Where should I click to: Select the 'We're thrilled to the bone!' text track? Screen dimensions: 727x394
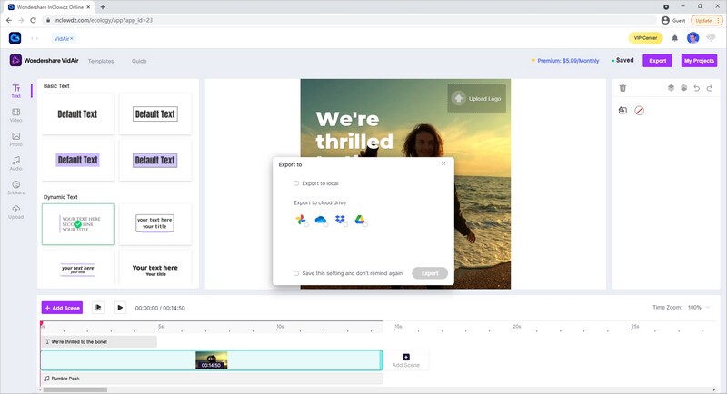click(x=99, y=341)
